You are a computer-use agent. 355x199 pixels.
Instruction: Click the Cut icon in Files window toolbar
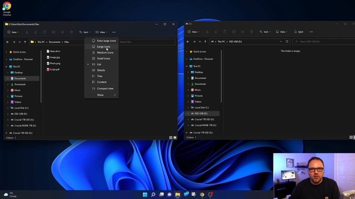coord(27,32)
